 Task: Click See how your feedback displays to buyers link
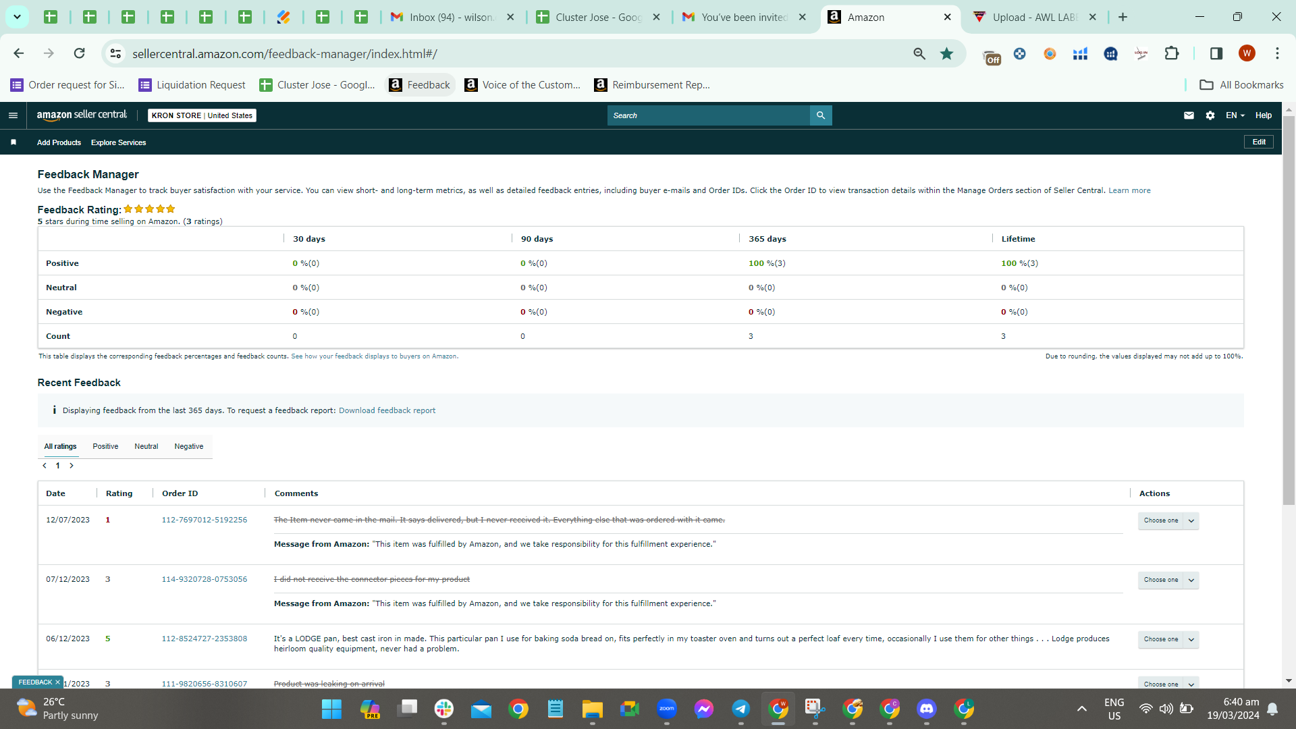[x=375, y=356]
